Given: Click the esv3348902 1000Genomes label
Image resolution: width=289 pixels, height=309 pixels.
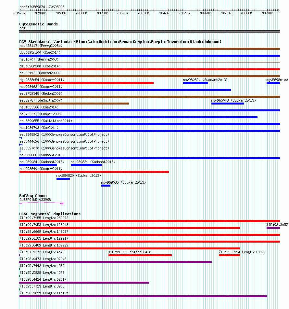Looking at the screenshot, I should point(64,134).
